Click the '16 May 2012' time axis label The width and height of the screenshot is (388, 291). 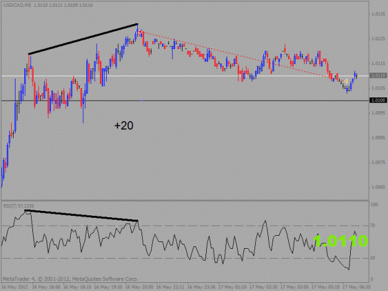[x=14, y=287]
